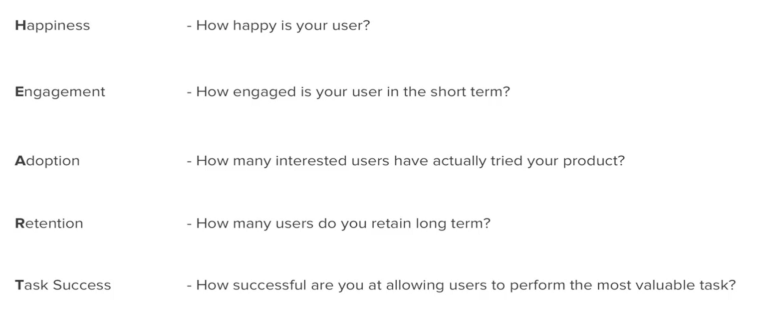This screenshot has height=313, width=757.
Task: Click the bold letter A in Adoption
Action: click(20, 161)
